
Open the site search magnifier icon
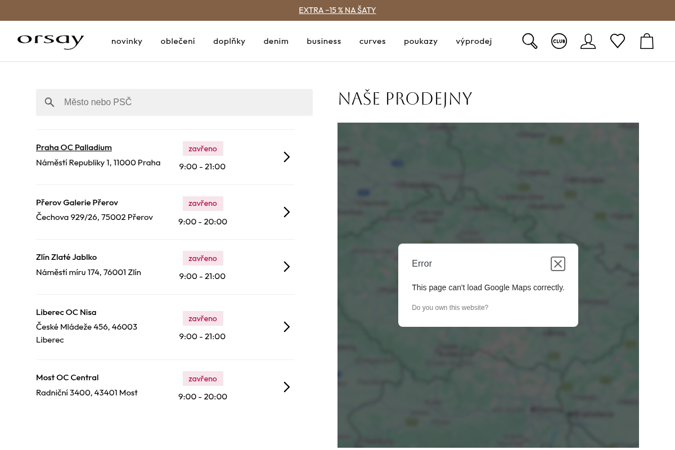[x=530, y=41]
